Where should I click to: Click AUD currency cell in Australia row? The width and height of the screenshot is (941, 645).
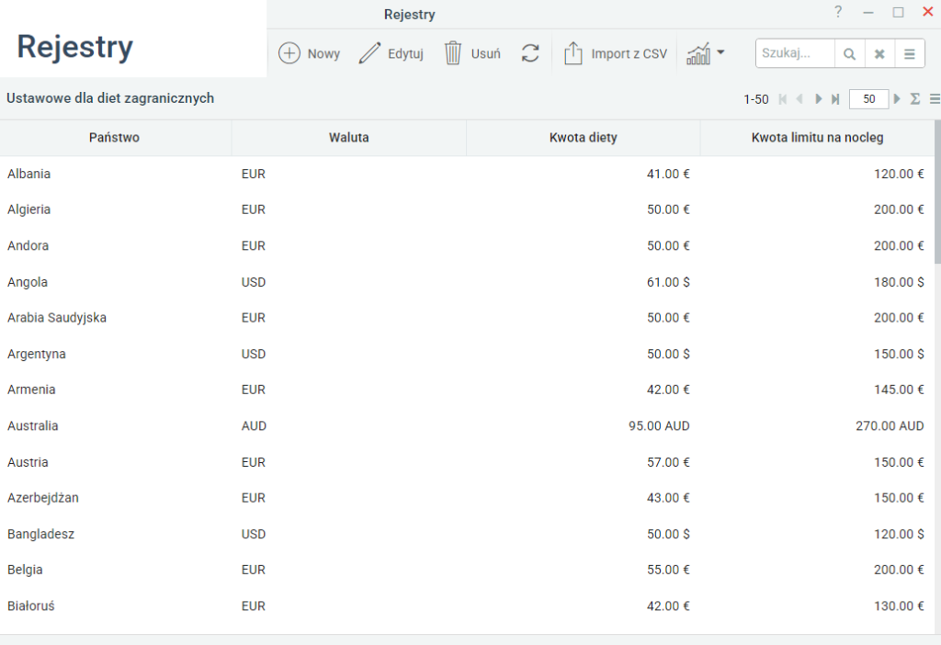[x=254, y=426]
